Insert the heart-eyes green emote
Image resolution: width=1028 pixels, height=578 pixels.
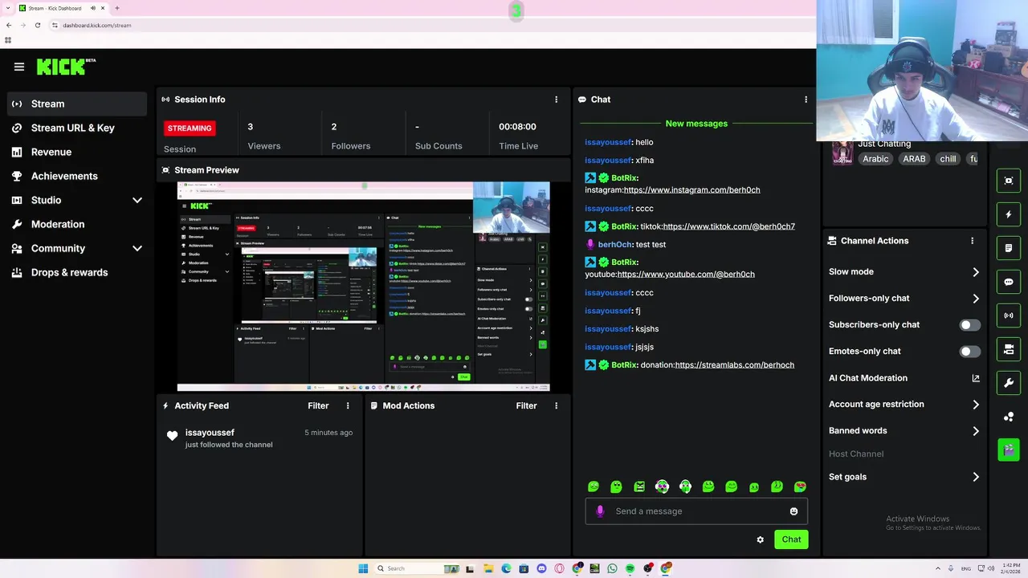[800, 486]
